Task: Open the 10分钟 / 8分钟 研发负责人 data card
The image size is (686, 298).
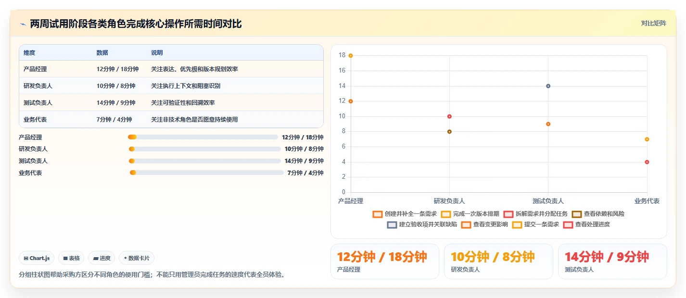Action: 498,261
